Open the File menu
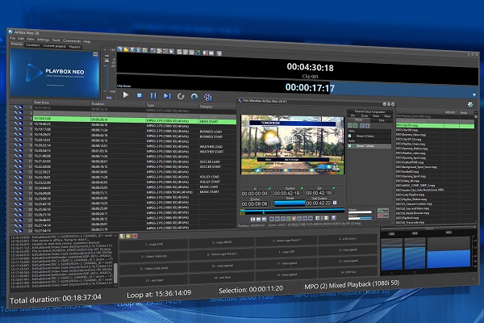This screenshot has width=484, height=323. tap(12, 38)
